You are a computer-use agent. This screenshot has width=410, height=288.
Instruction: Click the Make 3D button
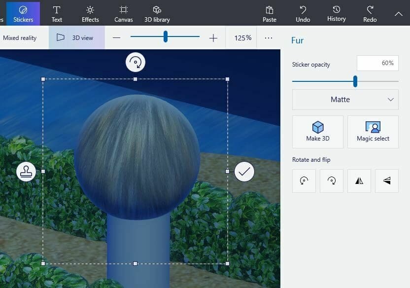coord(318,132)
